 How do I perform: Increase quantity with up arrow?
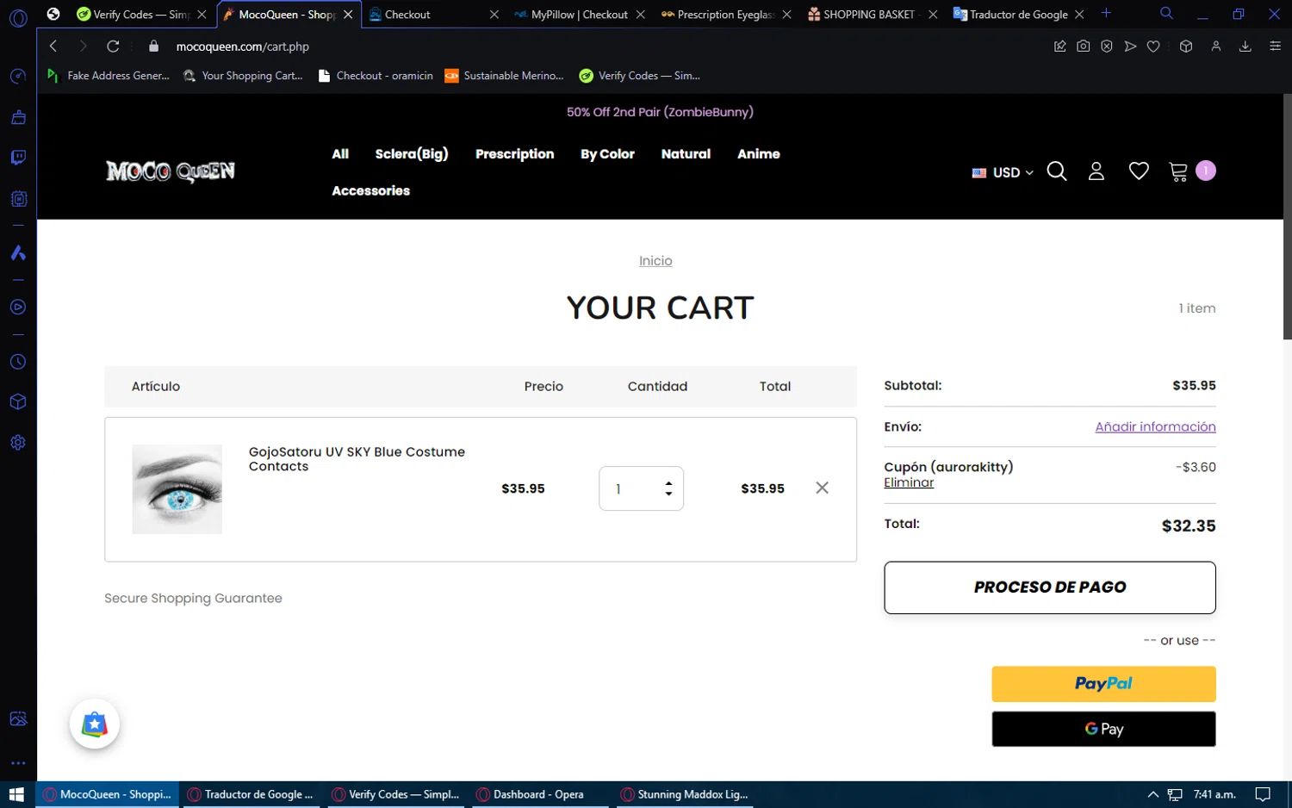[668, 483]
